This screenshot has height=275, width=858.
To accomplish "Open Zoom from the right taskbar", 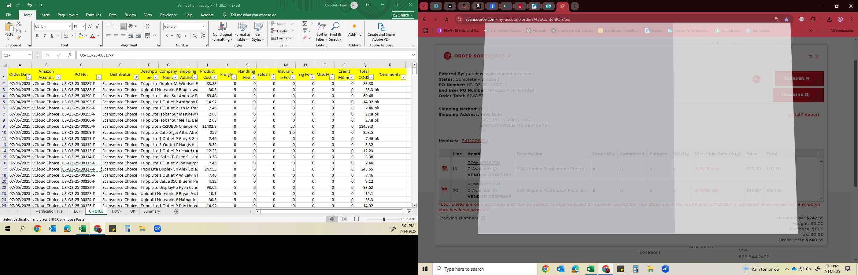I will pyautogui.click(x=665, y=269).
